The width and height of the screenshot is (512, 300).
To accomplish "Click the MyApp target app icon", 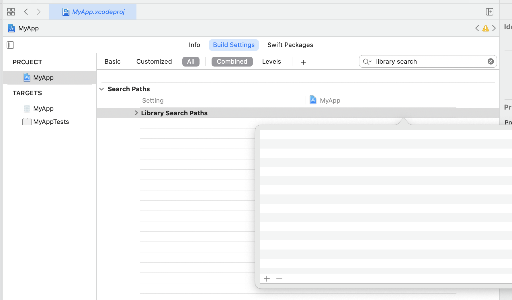I will [27, 108].
